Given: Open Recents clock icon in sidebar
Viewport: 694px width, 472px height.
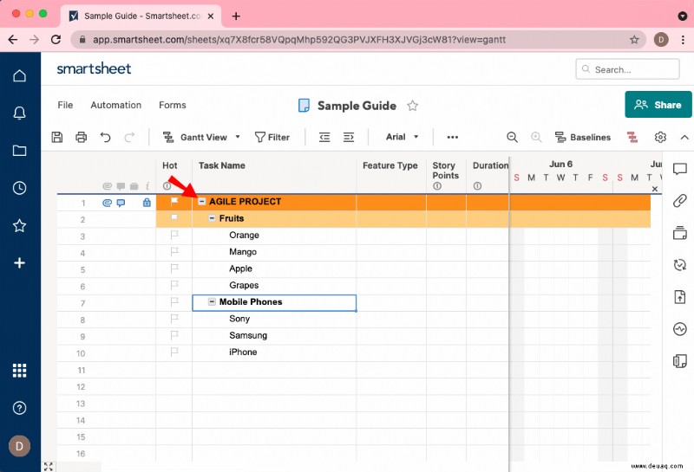Looking at the screenshot, I should point(19,188).
